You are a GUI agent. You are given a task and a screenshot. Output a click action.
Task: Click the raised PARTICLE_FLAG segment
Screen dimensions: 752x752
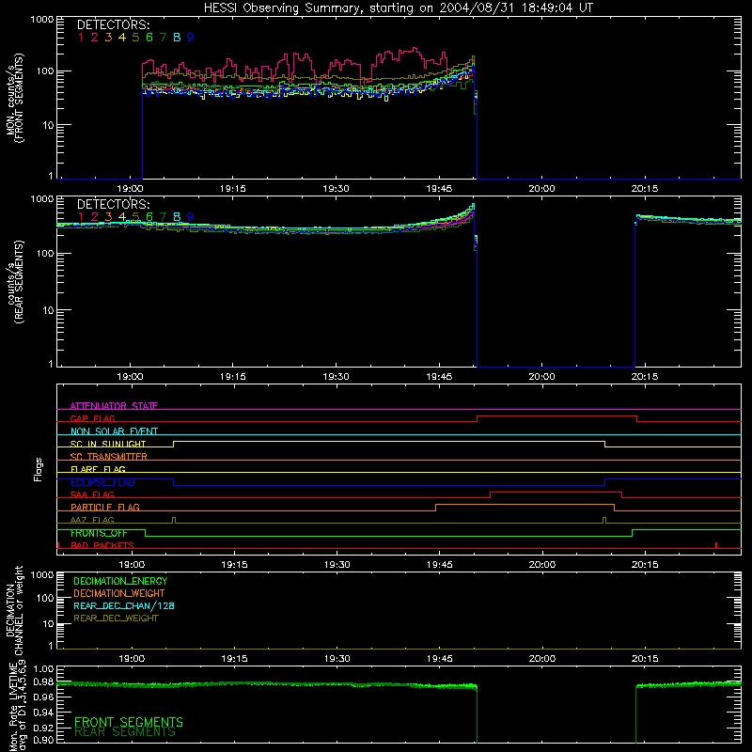click(x=525, y=505)
